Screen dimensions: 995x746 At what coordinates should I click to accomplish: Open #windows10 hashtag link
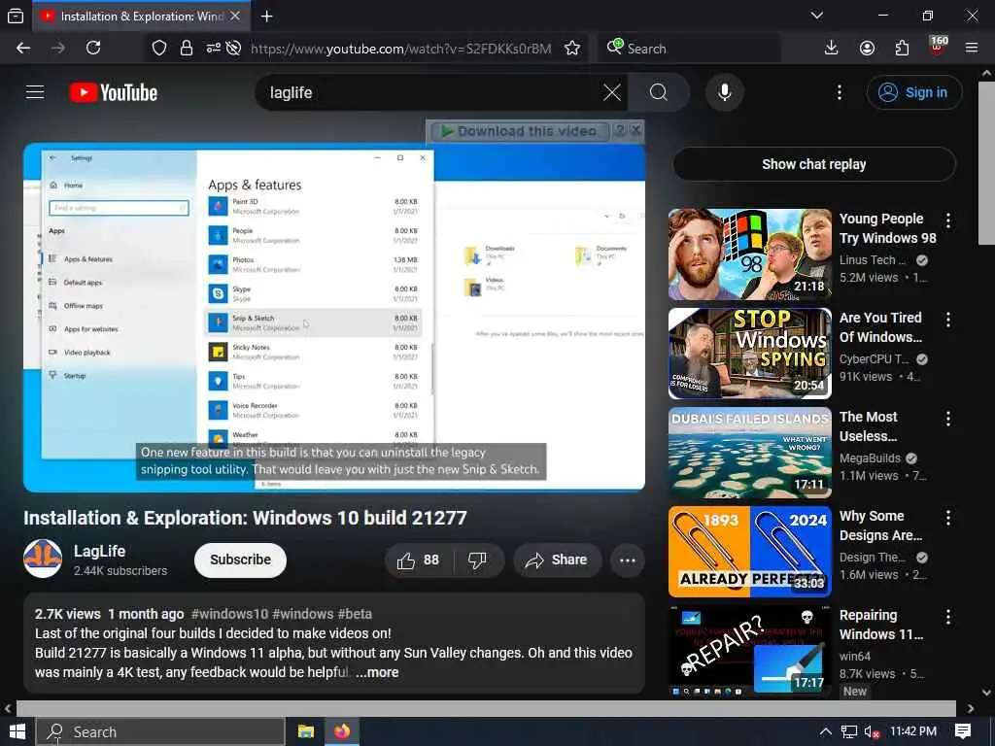(229, 614)
